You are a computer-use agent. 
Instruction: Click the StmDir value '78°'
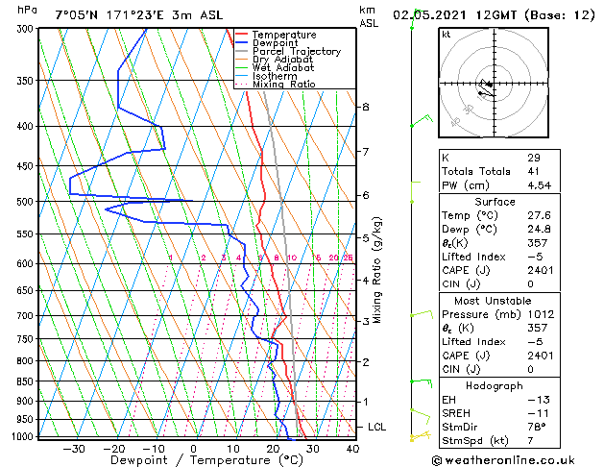tap(537, 427)
